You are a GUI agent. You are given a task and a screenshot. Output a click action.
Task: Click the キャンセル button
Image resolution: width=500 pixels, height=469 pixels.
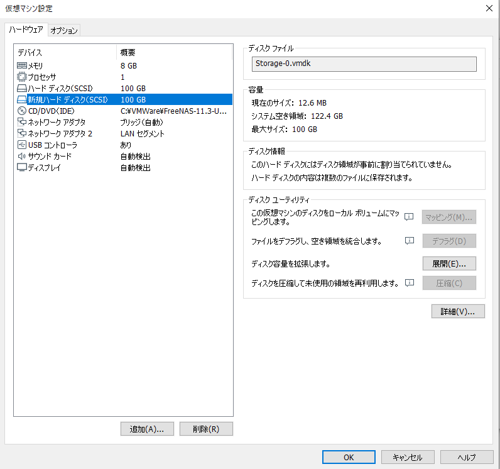(408, 458)
